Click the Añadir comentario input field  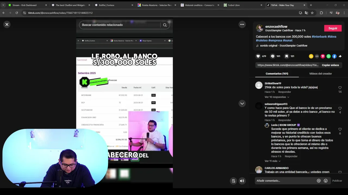pyautogui.click(x=285, y=181)
